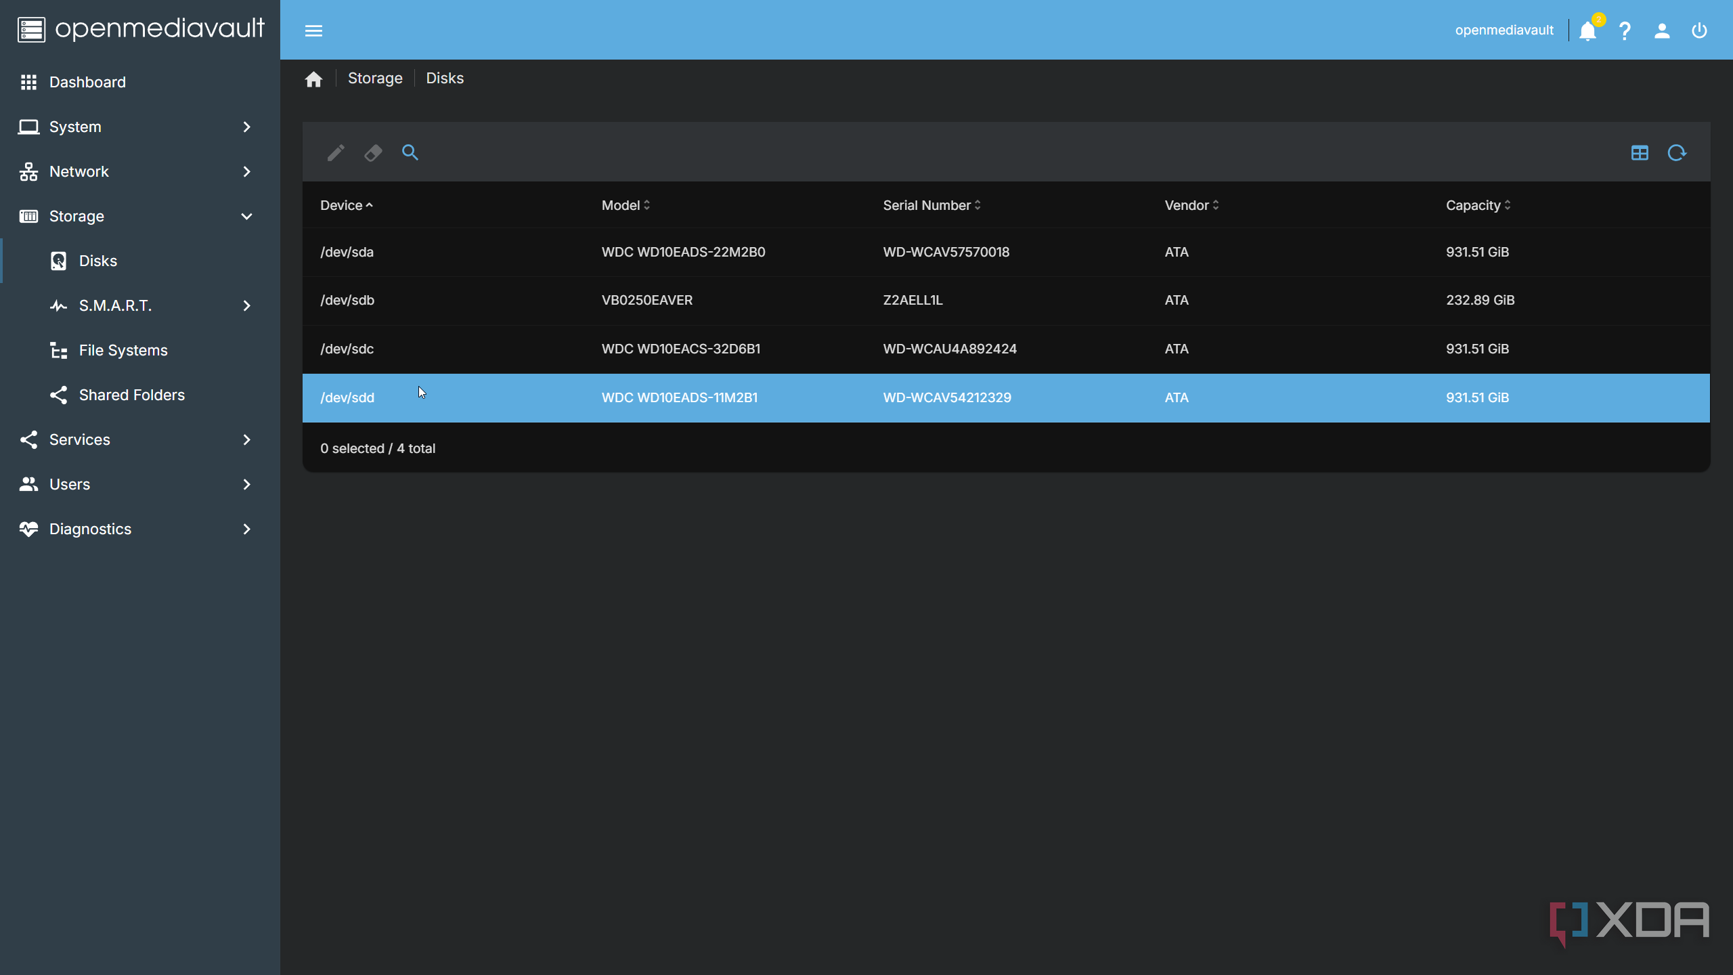Collapse the Storage menu chevron

click(x=246, y=216)
